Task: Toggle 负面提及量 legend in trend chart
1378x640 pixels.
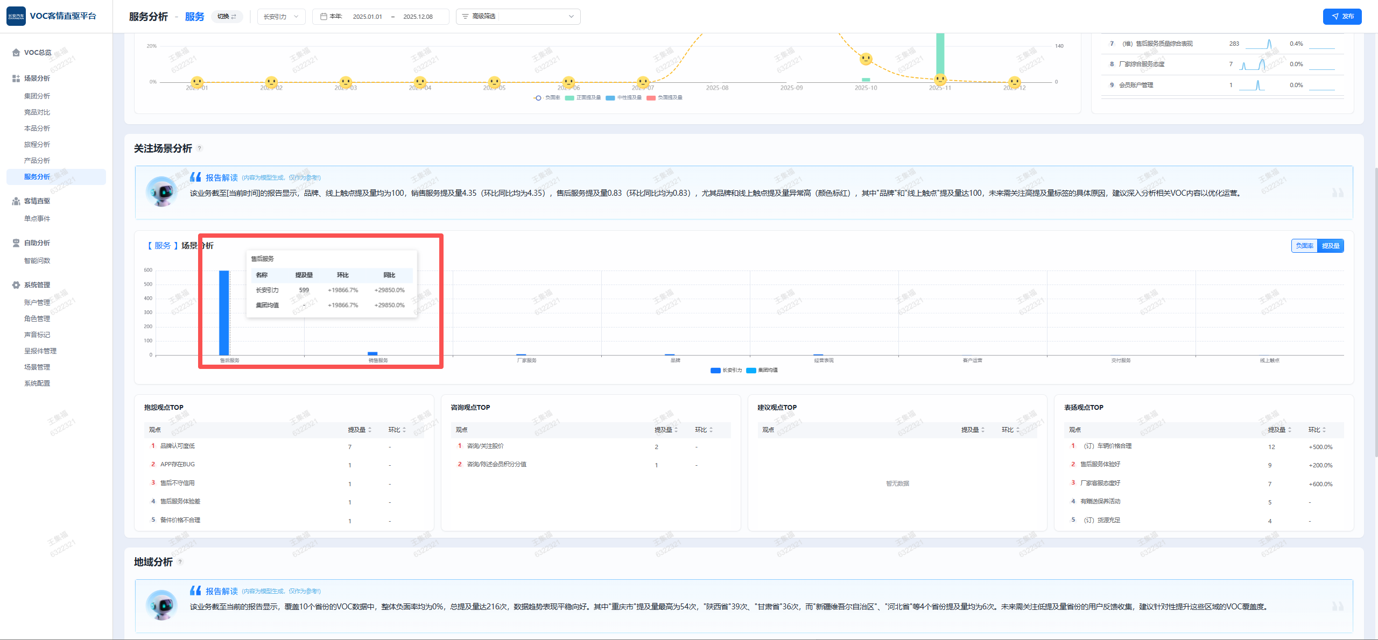Action: point(665,98)
